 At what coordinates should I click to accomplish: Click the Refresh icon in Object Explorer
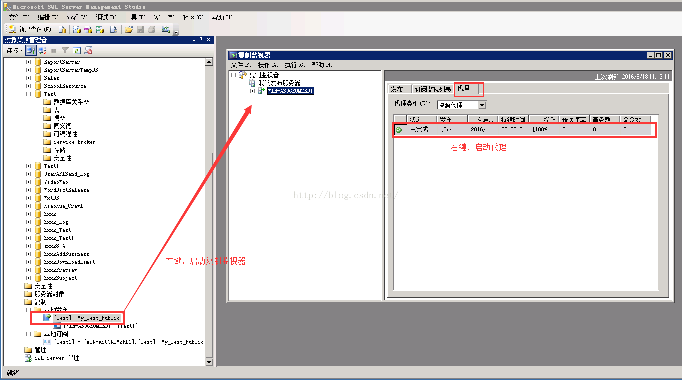(x=77, y=50)
